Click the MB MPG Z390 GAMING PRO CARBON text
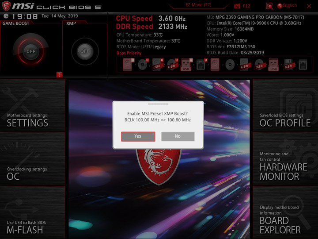 coord(255,17)
